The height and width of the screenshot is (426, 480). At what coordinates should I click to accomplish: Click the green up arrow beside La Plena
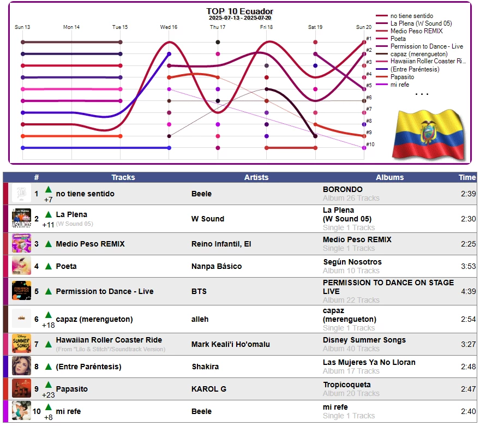click(x=49, y=214)
